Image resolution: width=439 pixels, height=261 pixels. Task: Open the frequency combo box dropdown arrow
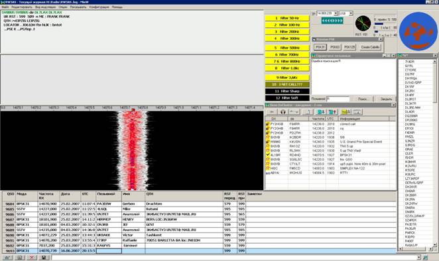(x=336, y=13)
